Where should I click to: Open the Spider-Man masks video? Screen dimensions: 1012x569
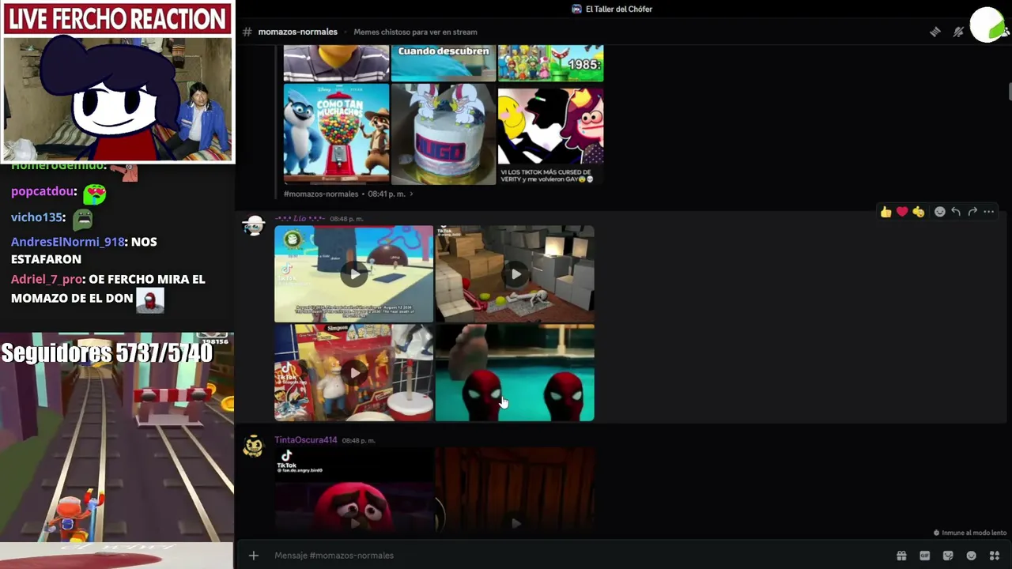click(515, 372)
